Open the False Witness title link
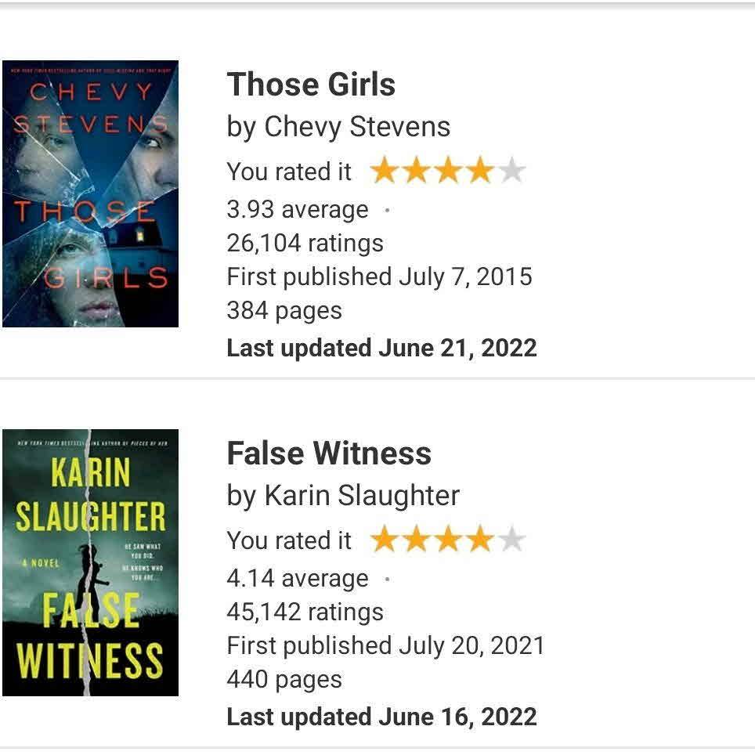The width and height of the screenshot is (755, 755). click(329, 453)
